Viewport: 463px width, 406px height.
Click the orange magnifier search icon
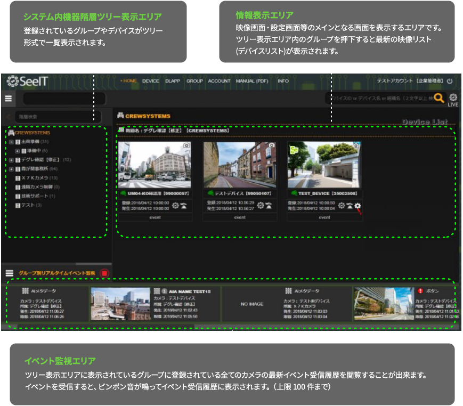point(438,98)
